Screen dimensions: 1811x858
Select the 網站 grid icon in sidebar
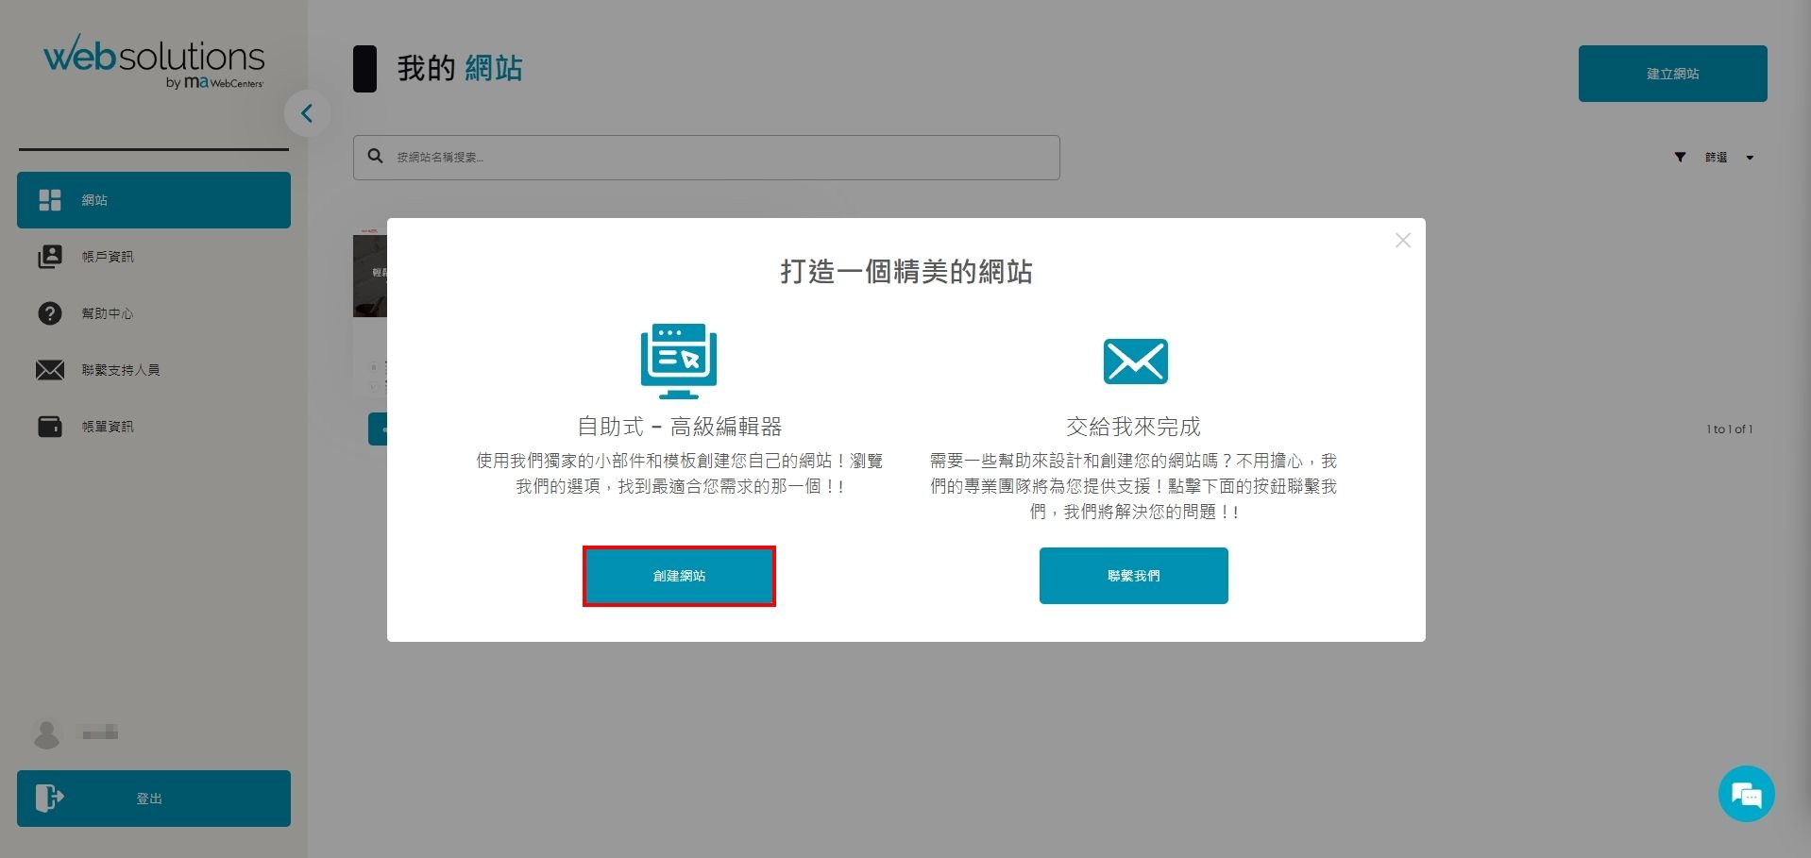[x=50, y=199]
